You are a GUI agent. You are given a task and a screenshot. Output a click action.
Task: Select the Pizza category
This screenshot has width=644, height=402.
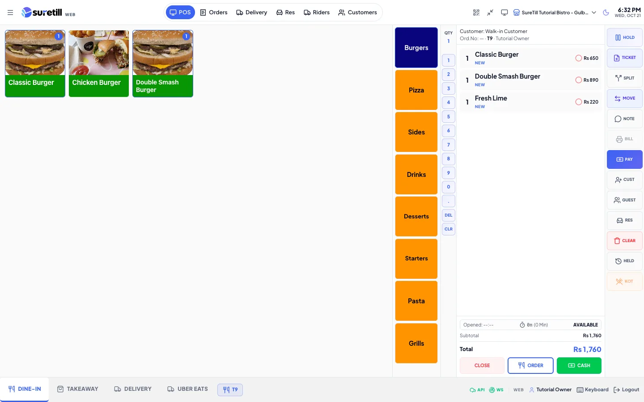tap(416, 90)
